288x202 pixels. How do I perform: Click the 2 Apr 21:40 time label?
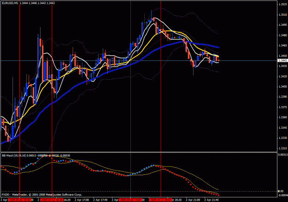pyautogui.click(x=212, y=200)
